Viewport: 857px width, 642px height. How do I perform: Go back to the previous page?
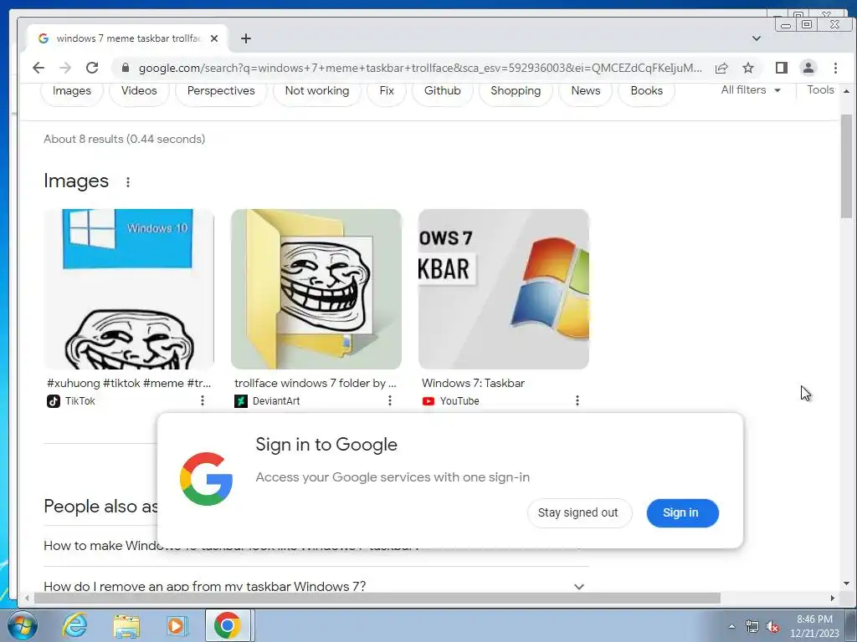click(38, 68)
